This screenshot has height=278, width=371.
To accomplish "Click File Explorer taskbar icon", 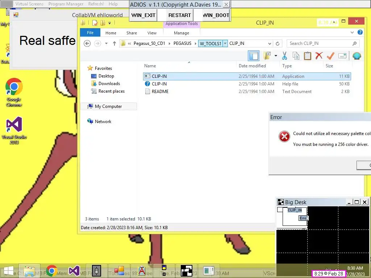I will click(x=29, y=271).
